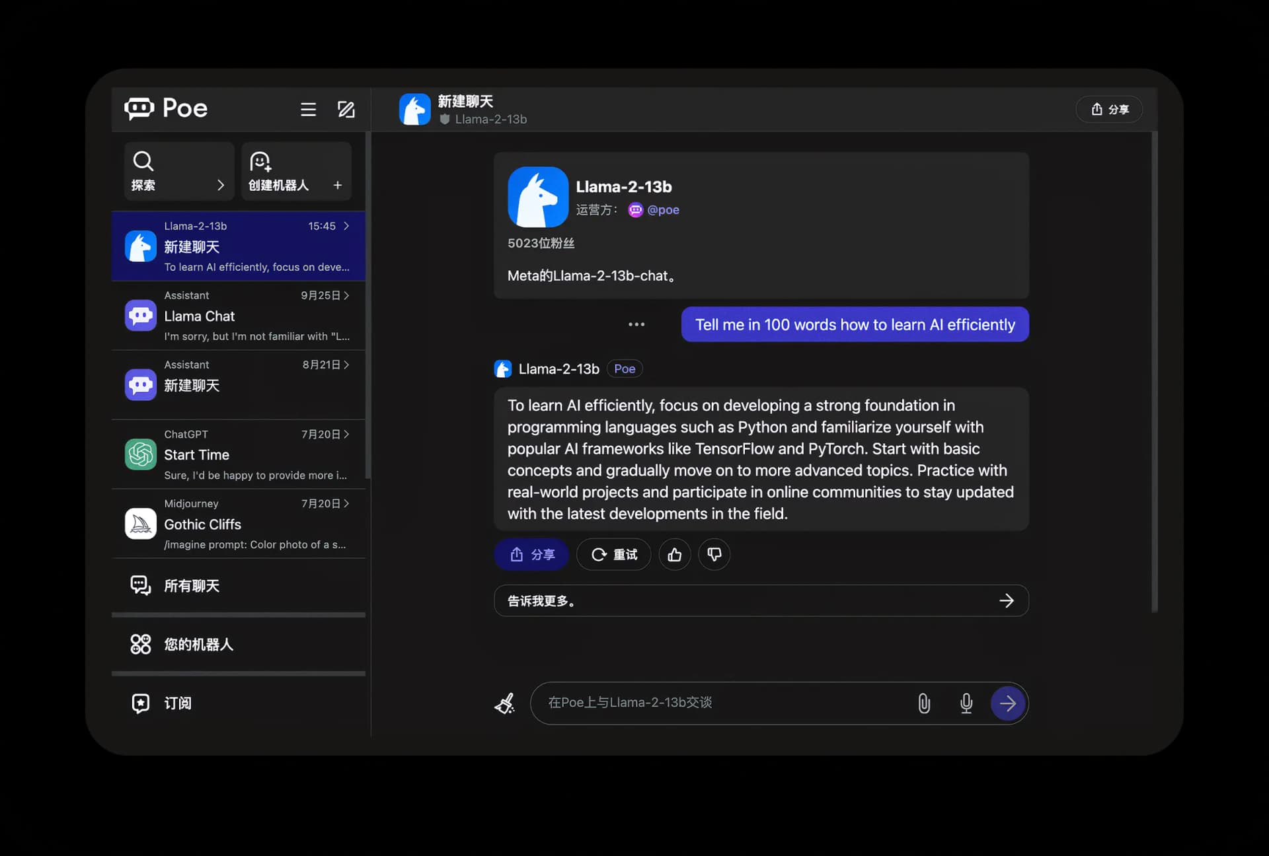
Task: Click the Poe logo
Action: pyautogui.click(x=166, y=108)
